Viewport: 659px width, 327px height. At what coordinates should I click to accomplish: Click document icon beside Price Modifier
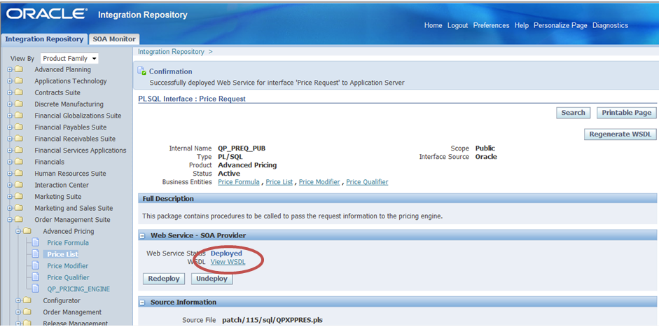36,266
